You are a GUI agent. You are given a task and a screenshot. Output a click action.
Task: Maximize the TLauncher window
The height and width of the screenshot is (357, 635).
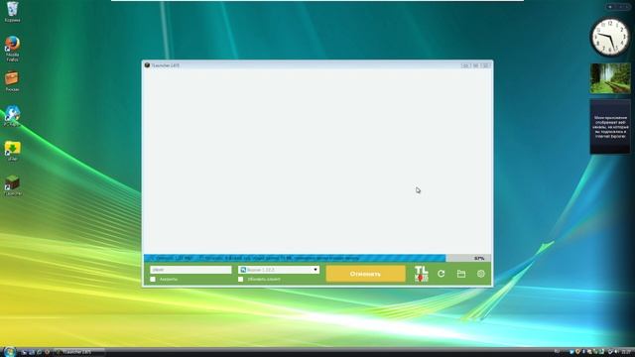point(475,65)
